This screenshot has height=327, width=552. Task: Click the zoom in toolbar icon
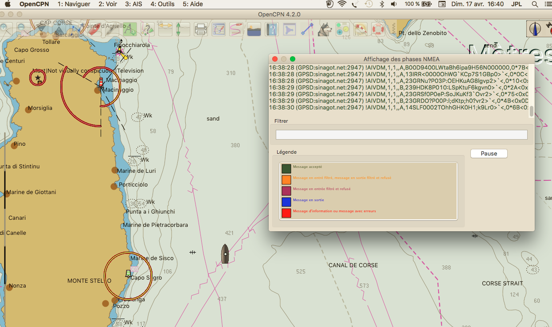click(x=4, y=29)
